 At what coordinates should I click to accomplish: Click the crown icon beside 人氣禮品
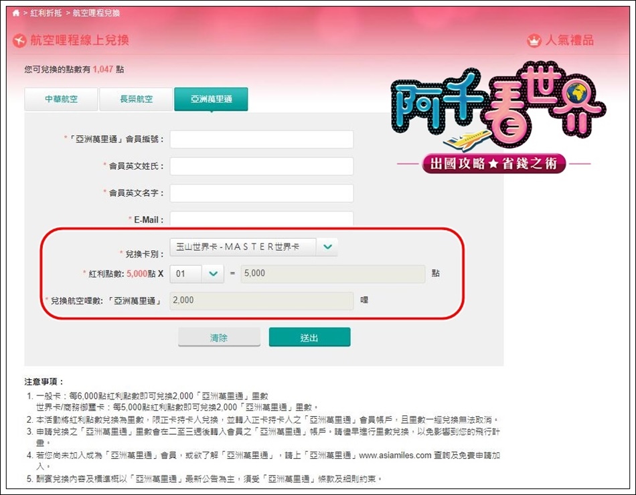pyautogui.click(x=534, y=41)
